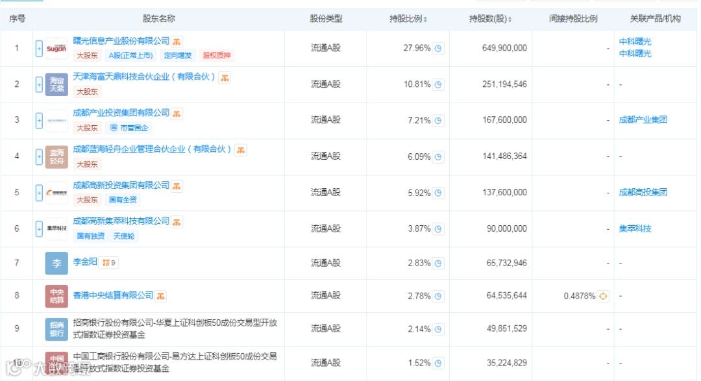
Task: Open equity structure icon beside 成都蓝海轻舟企业管理合伙企业
Action: pos(241,150)
